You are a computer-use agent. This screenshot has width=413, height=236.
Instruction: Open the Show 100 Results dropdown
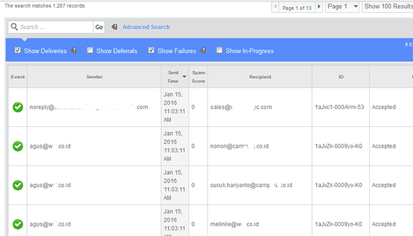click(x=387, y=7)
